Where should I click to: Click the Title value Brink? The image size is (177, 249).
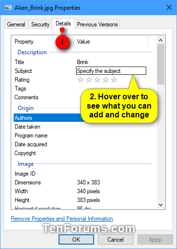(x=82, y=62)
